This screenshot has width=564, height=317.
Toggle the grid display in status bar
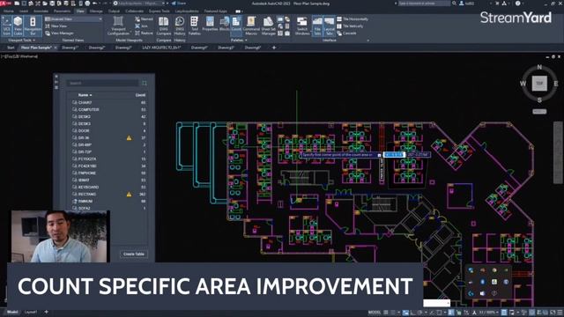pyautogui.click(x=386, y=313)
